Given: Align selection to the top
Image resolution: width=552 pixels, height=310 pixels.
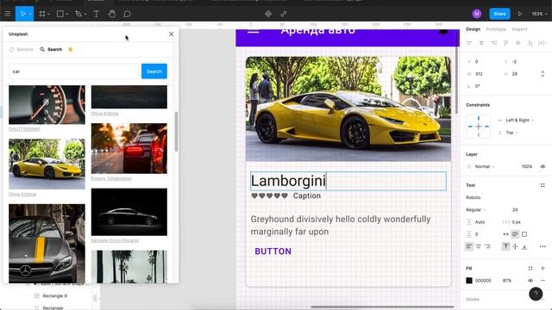Looking at the screenshot, I should point(506,43).
